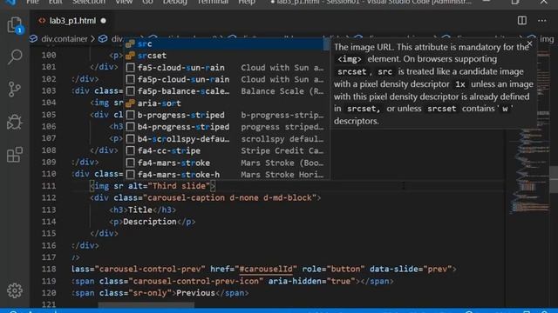Open the Selection menu
The width and height of the screenshot is (558, 313).
coord(89,2)
